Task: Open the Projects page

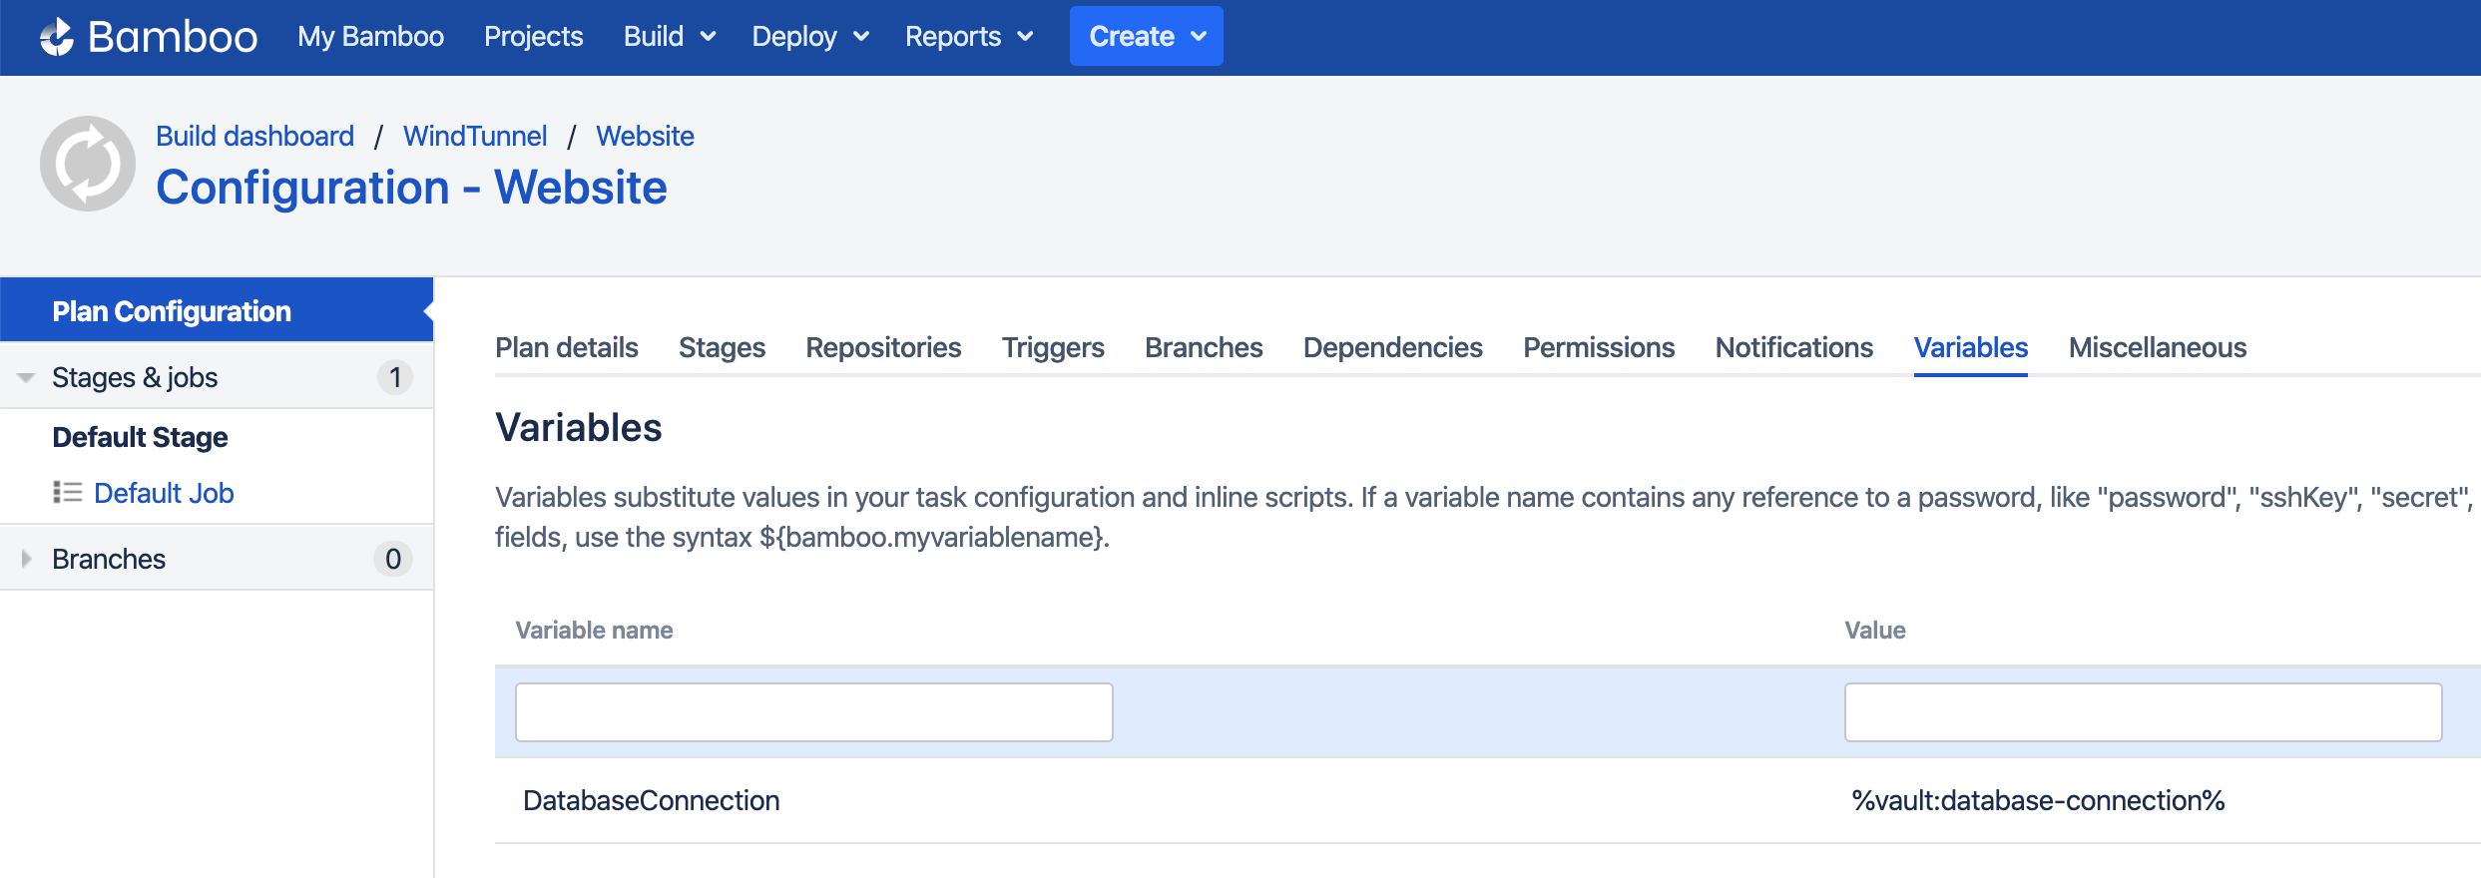Action: [x=534, y=37]
